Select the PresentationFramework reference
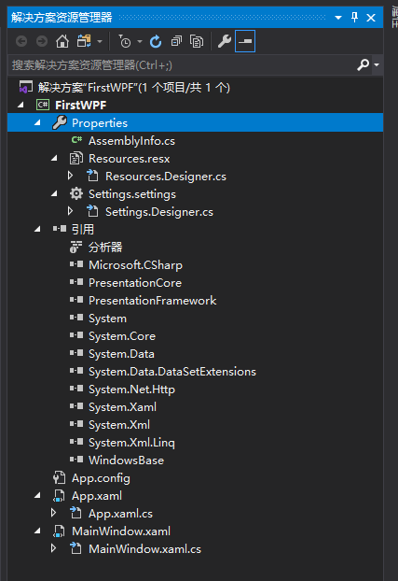 tap(152, 301)
